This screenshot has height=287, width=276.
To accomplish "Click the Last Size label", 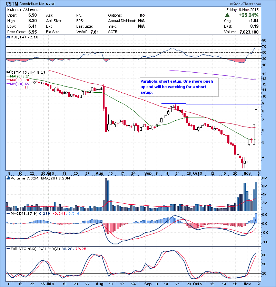I will 85,26.
